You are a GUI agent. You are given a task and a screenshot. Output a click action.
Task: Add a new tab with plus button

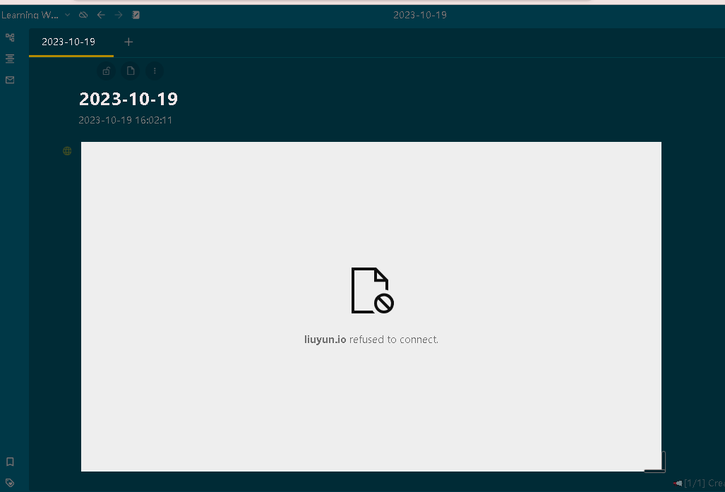pos(128,42)
